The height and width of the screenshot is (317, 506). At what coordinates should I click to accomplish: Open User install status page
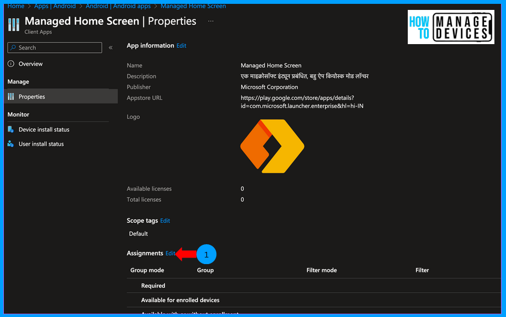point(41,144)
